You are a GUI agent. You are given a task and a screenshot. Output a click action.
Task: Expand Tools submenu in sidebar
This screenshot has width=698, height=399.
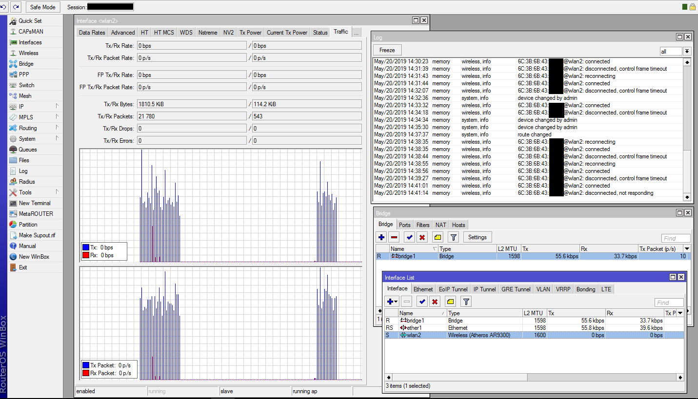click(x=57, y=192)
